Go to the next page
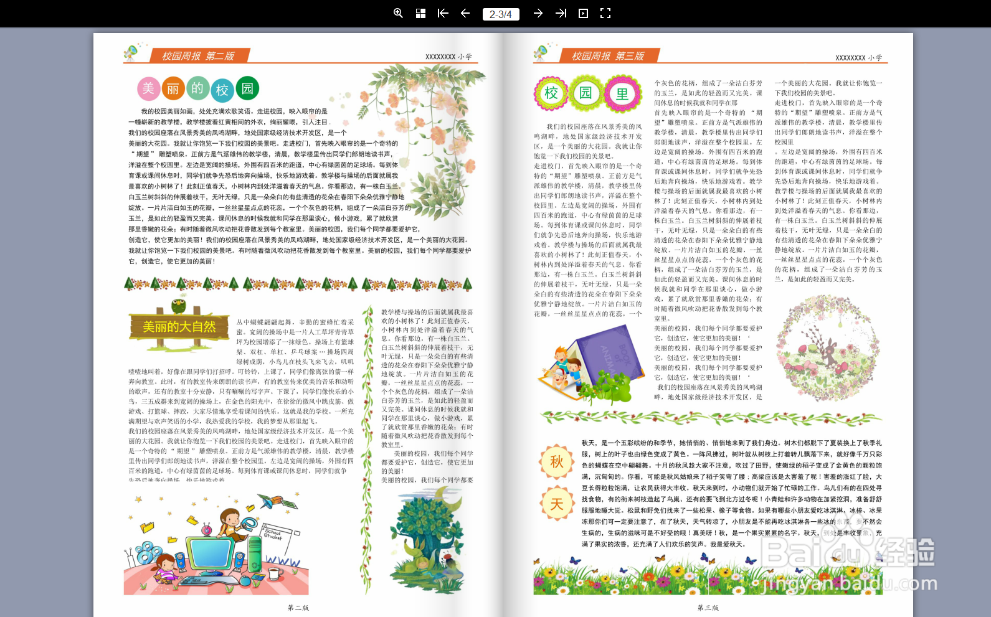 pyautogui.click(x=538, y=13)
